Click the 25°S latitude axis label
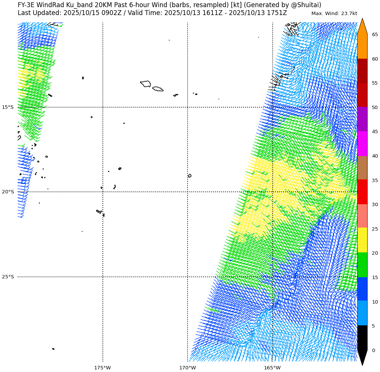The width and height of the screenshot is (380, 372). point(8,277)
